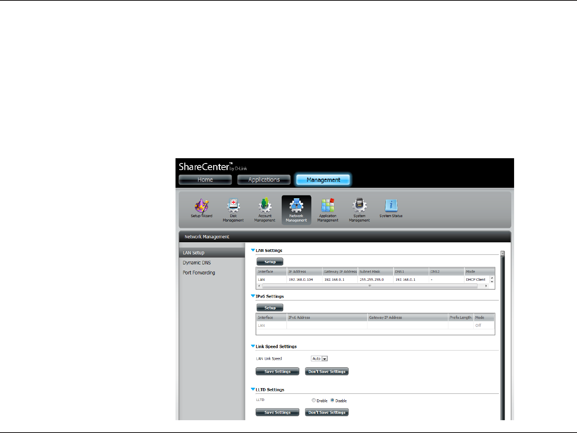Select the LLTD Disable radio button
Screen dimensions: 577x433
(332, 400)
